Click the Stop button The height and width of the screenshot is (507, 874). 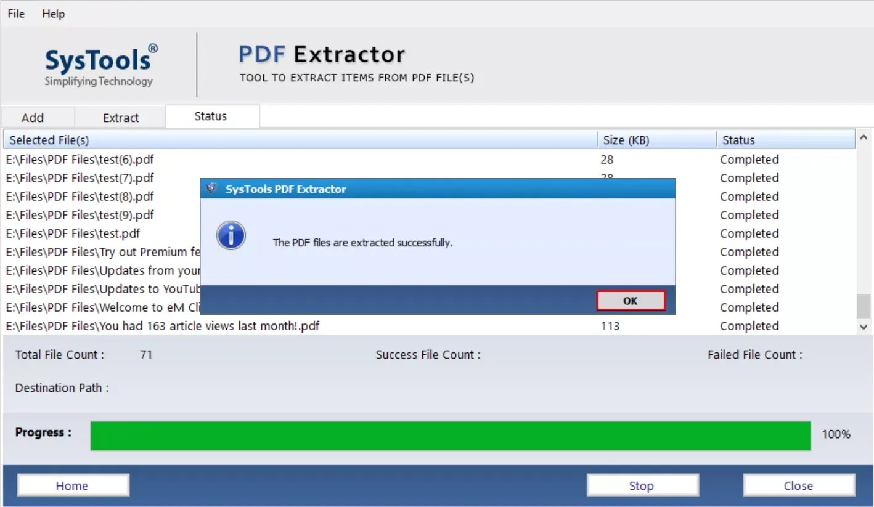pyautogui.click(x=642, y=485)
